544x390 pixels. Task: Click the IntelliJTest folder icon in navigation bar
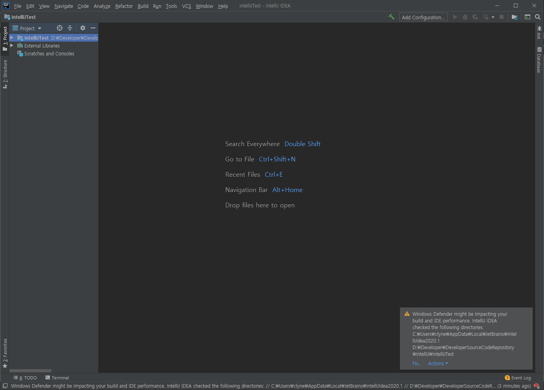pos(7,17)
